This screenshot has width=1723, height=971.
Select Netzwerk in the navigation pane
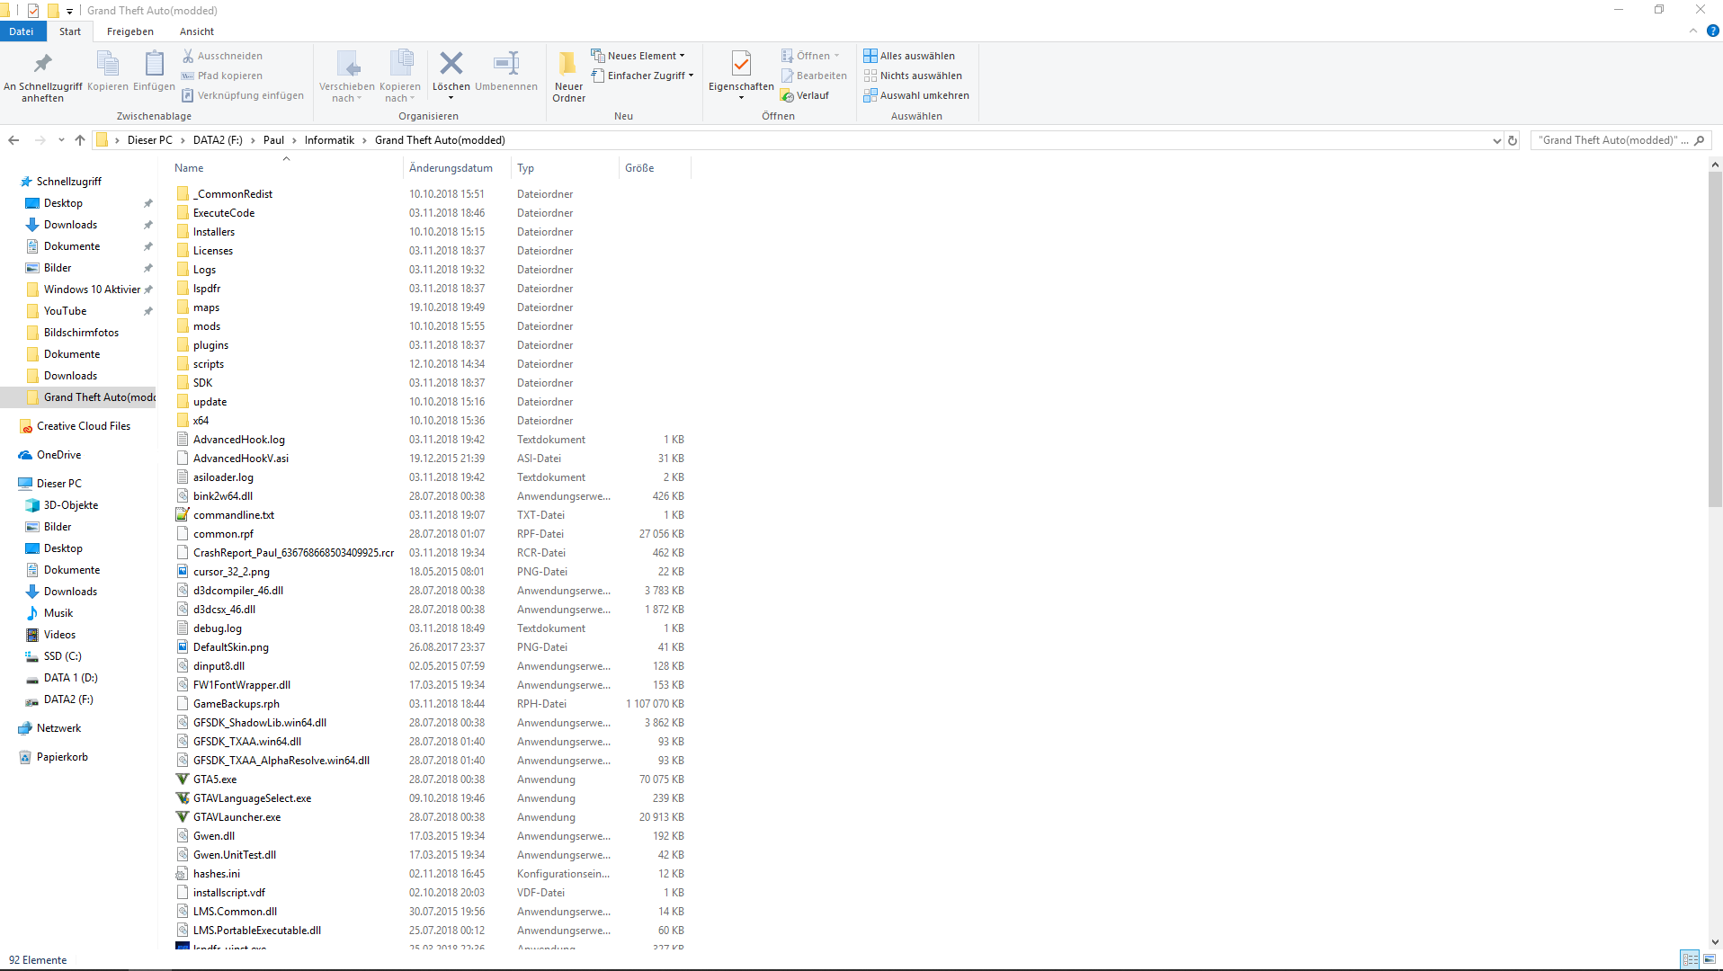click(58, 728)
